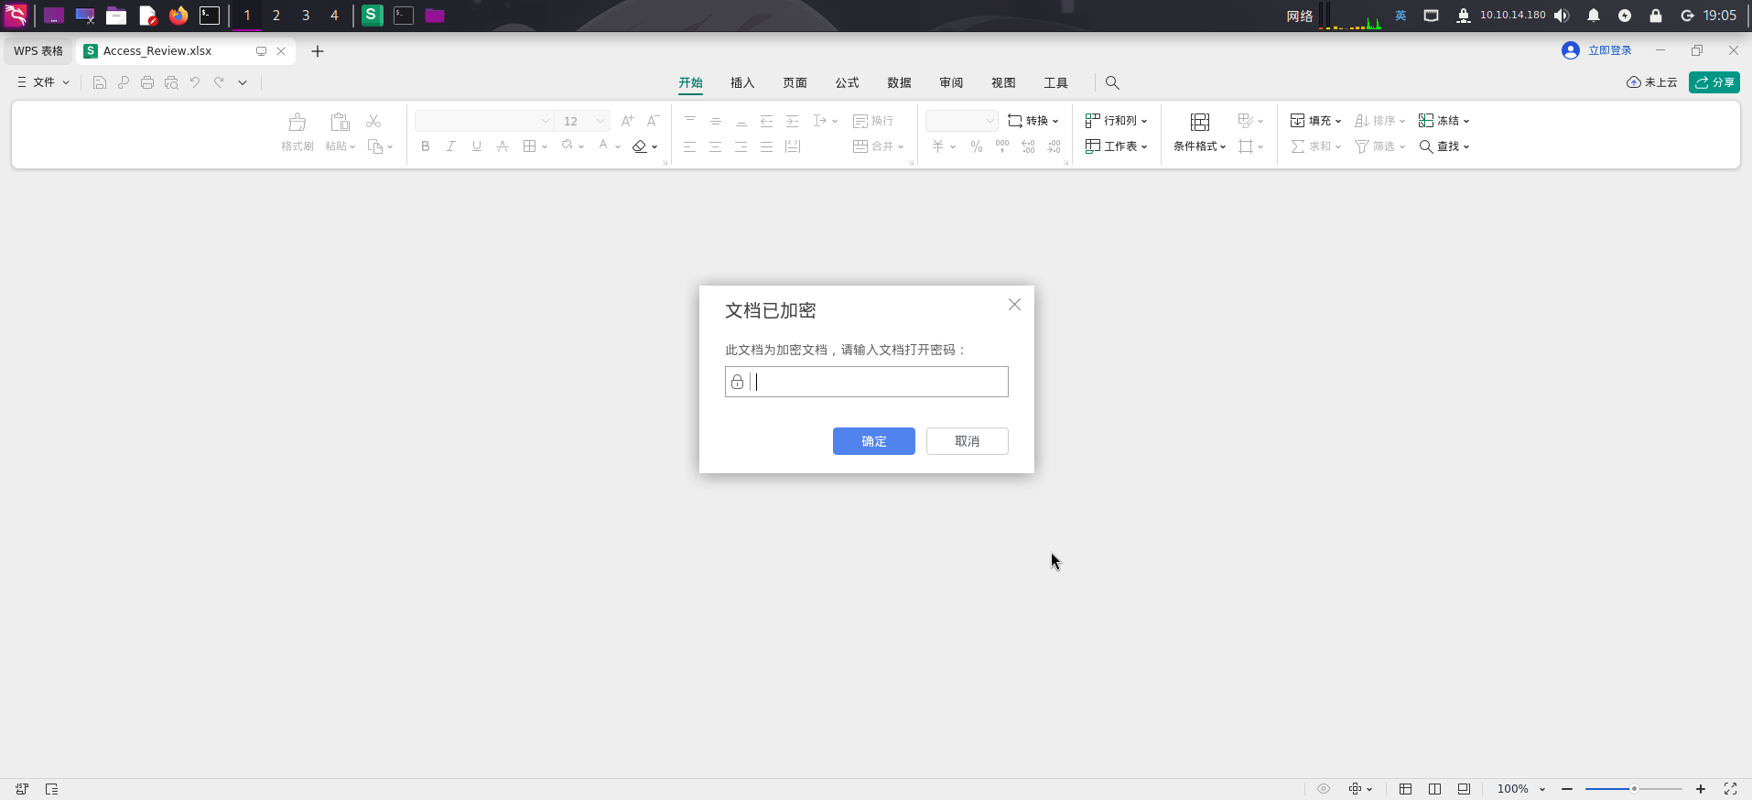The image size is (1752, 800).
Task: Switch to normal view in status bar
Action: (1406, 789)
